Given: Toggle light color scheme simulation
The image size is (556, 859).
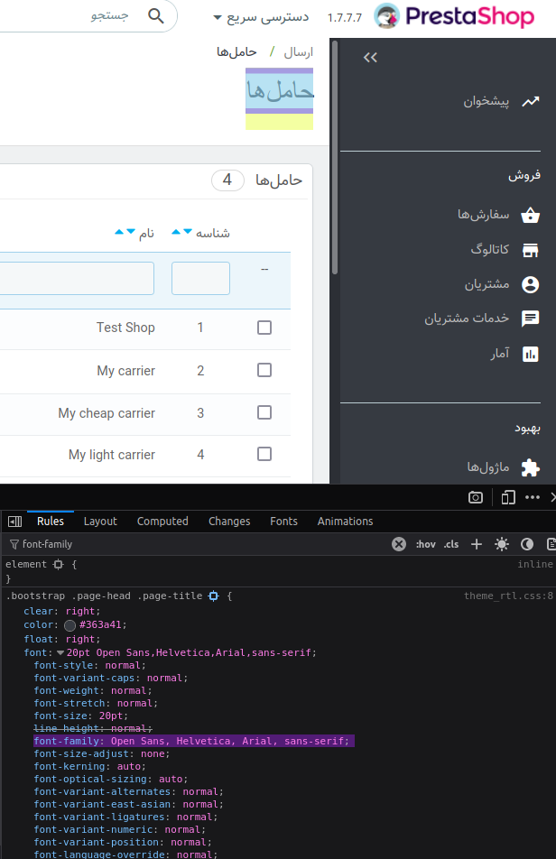Looking at the screenshot, I should (x=501, y=544).
